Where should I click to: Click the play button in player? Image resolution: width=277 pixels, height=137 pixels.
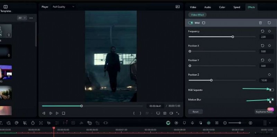[x=57, y=113]
